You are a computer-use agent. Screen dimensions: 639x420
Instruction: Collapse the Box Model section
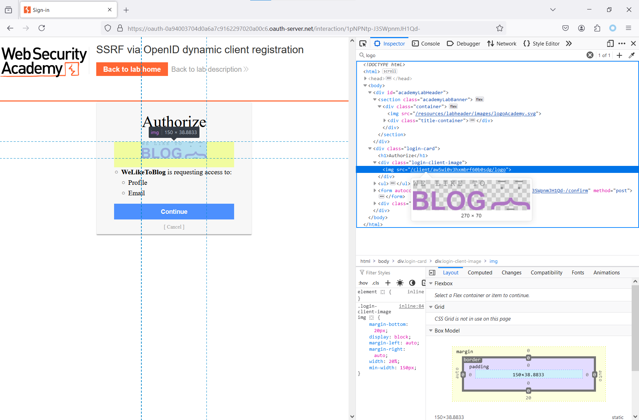pyautogui.click(x=431, y=331)
